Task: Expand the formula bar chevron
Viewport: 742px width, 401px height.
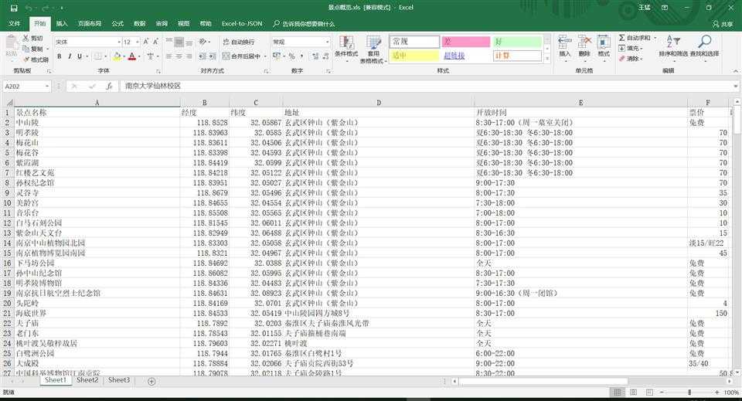Action: [736, 86]
